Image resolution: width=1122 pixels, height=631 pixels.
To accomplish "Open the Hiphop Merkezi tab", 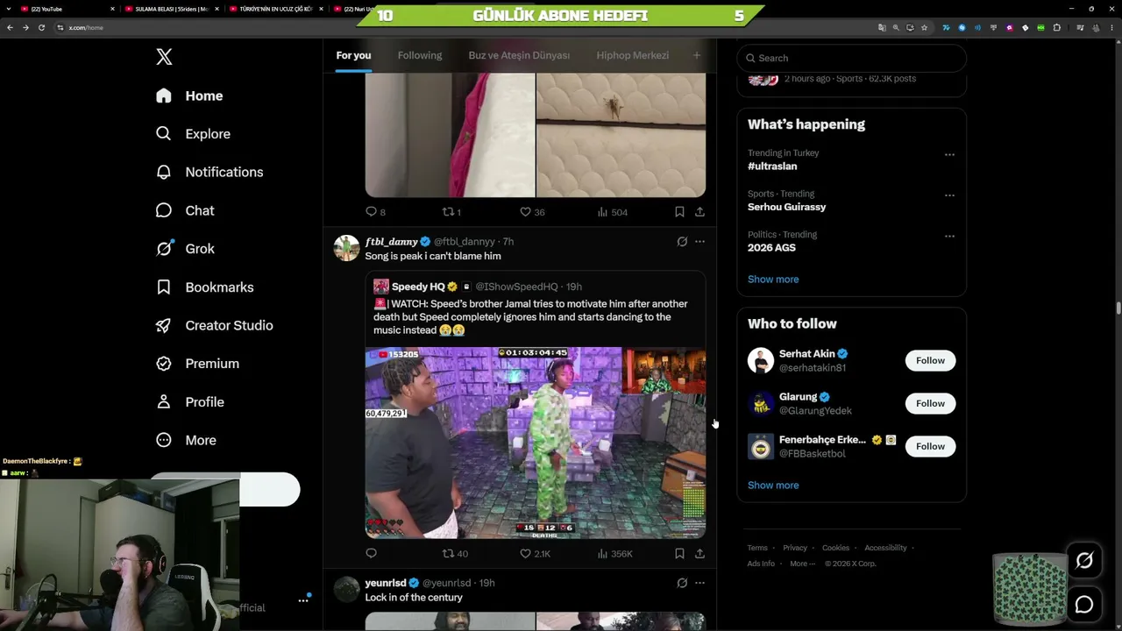I will pos(632,55).
